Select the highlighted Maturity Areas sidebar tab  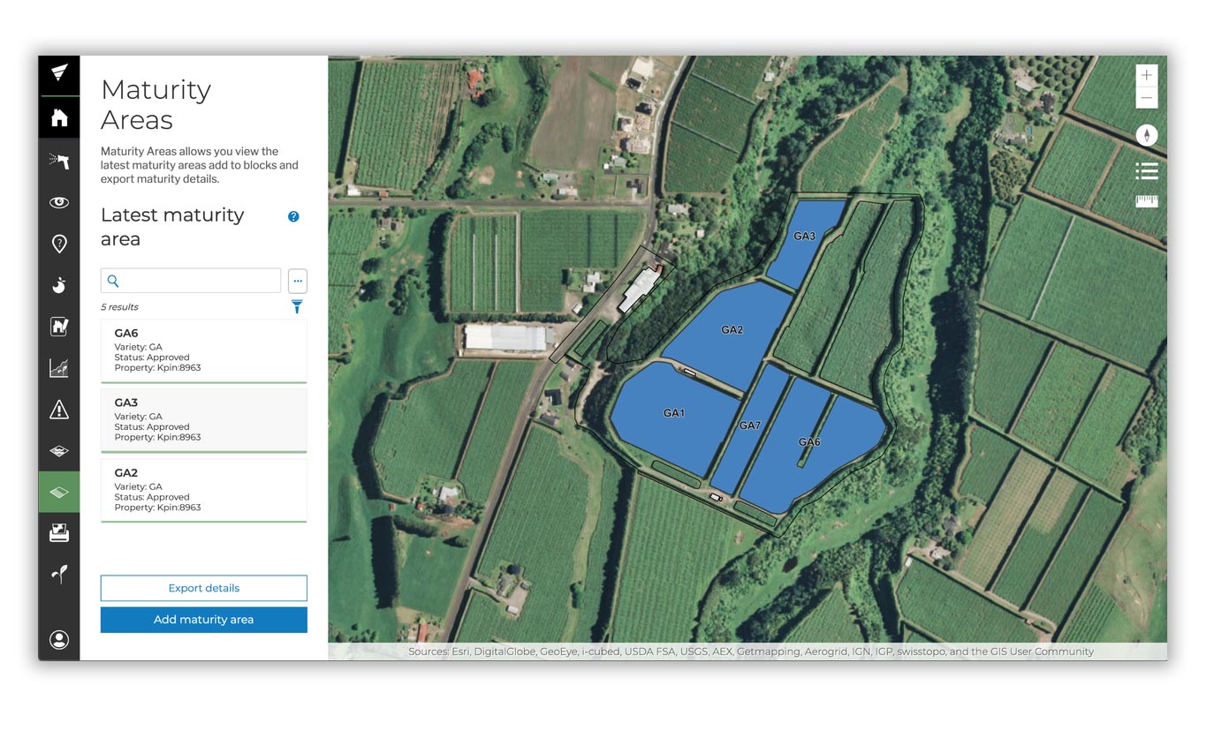(59, 492)
